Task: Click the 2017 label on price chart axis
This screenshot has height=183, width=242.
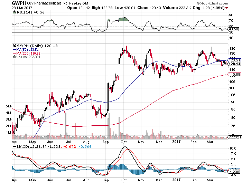Action: point(176,142)
